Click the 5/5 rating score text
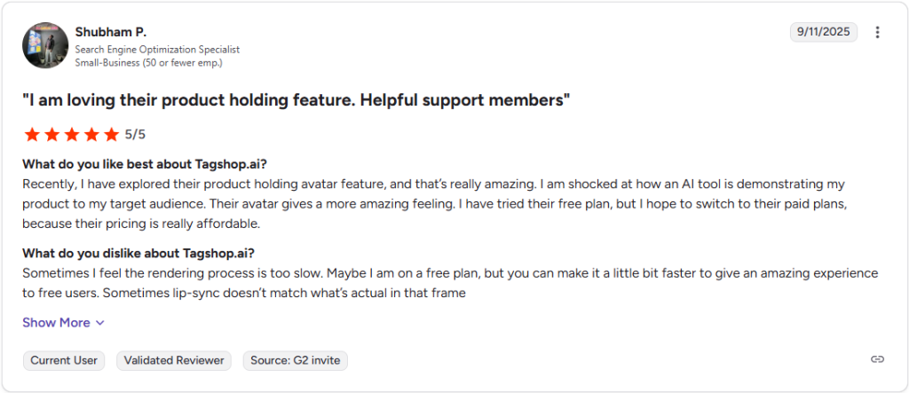Viewport: 909px width, 393px height. click(x=135, y=135)
